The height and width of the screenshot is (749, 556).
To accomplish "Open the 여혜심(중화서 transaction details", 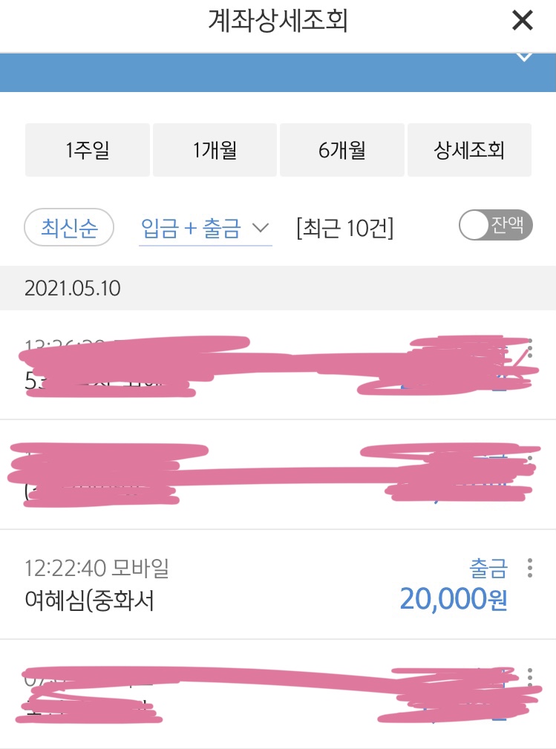I will click(89, 599).
